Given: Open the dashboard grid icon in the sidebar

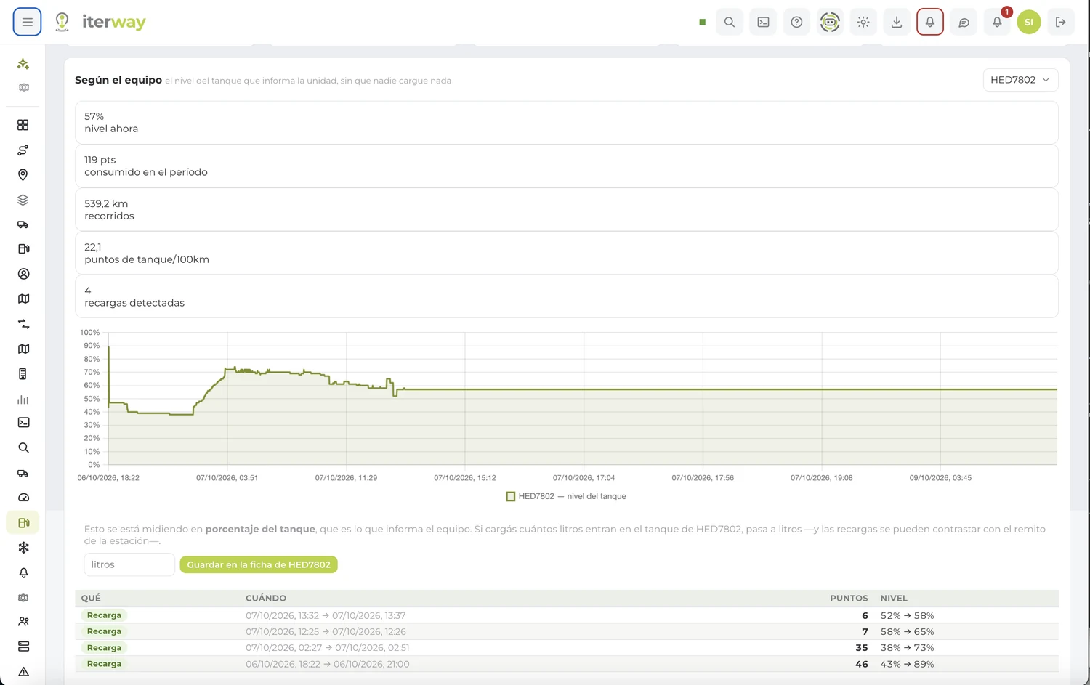Looking at the screenshot, I should pos(23,125).
